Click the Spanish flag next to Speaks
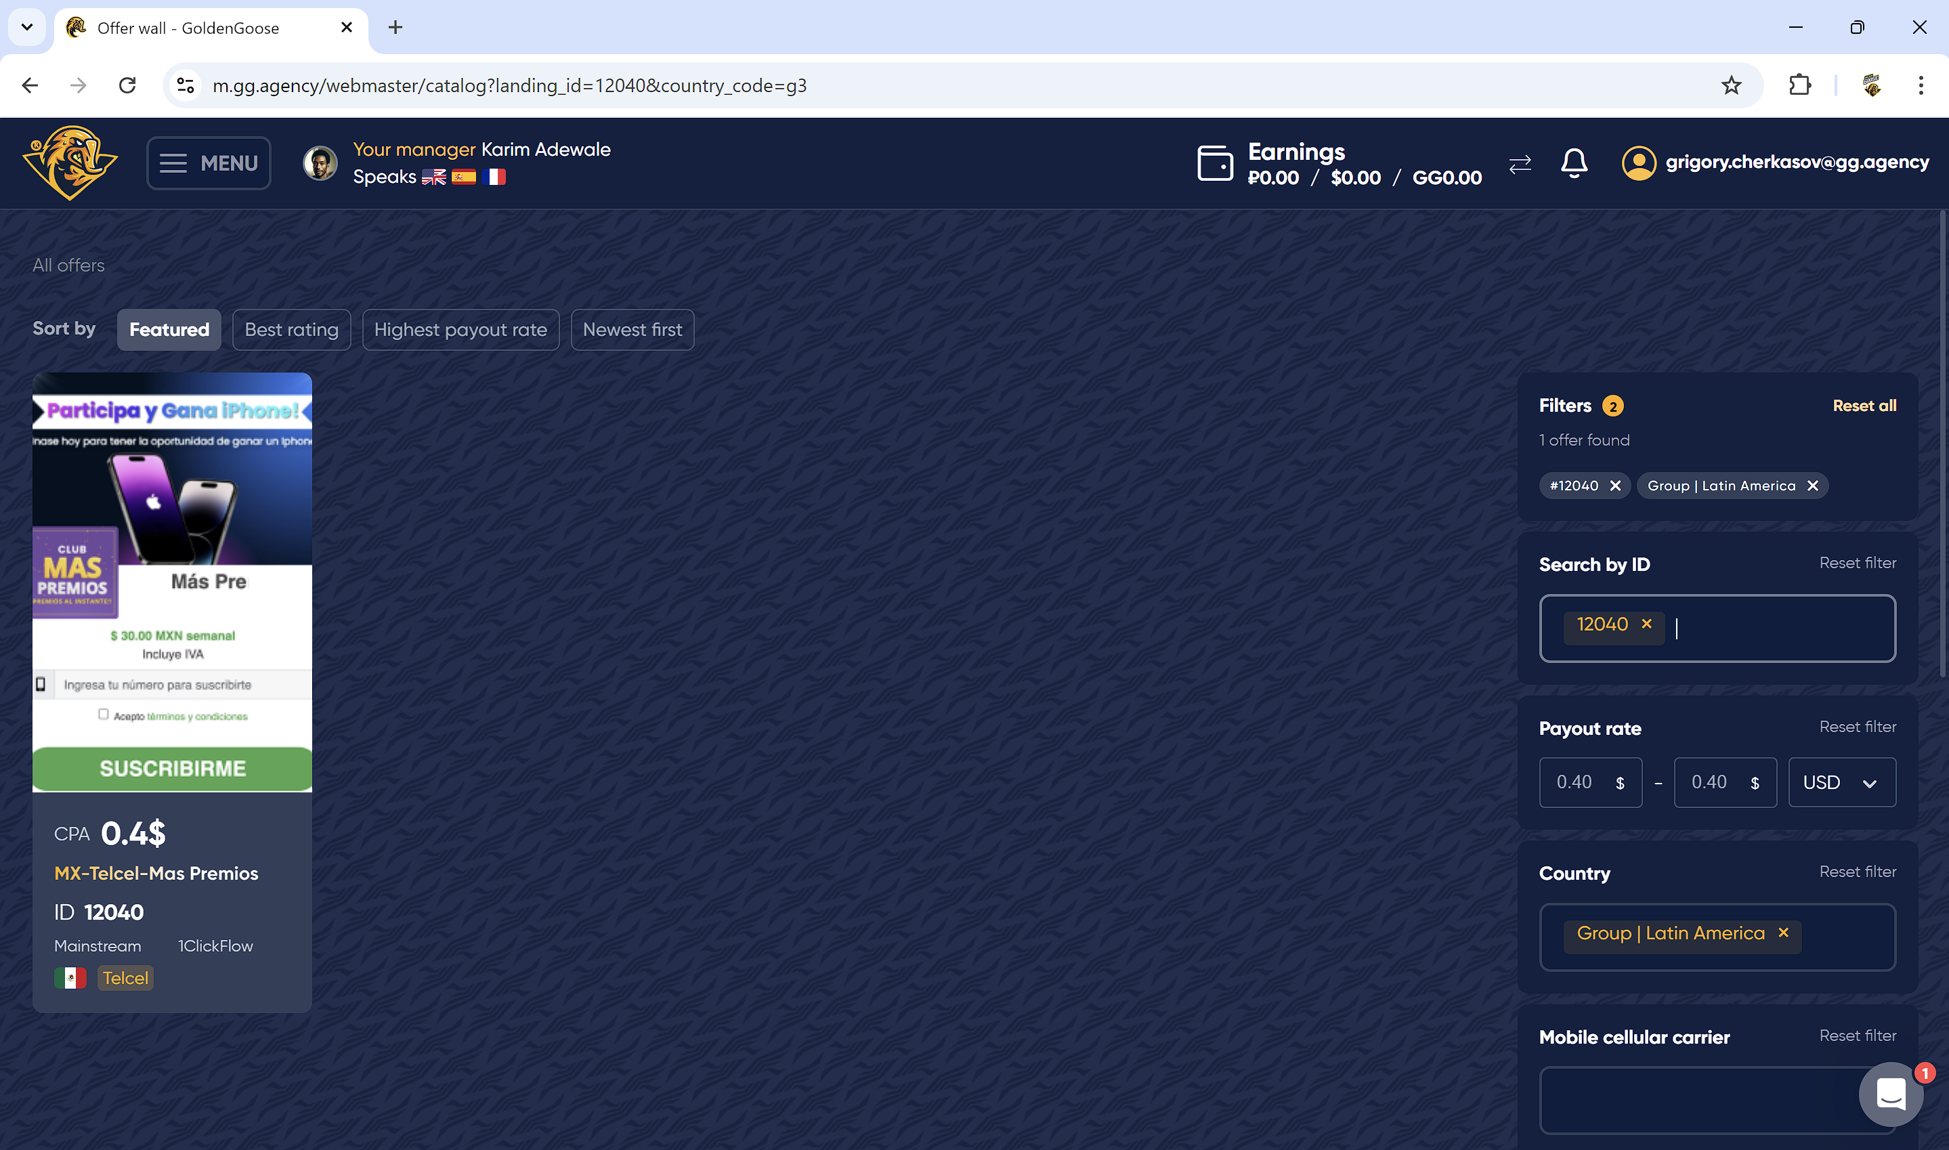Screen dimensions: 1949x1150 click(x=464, y=177)
